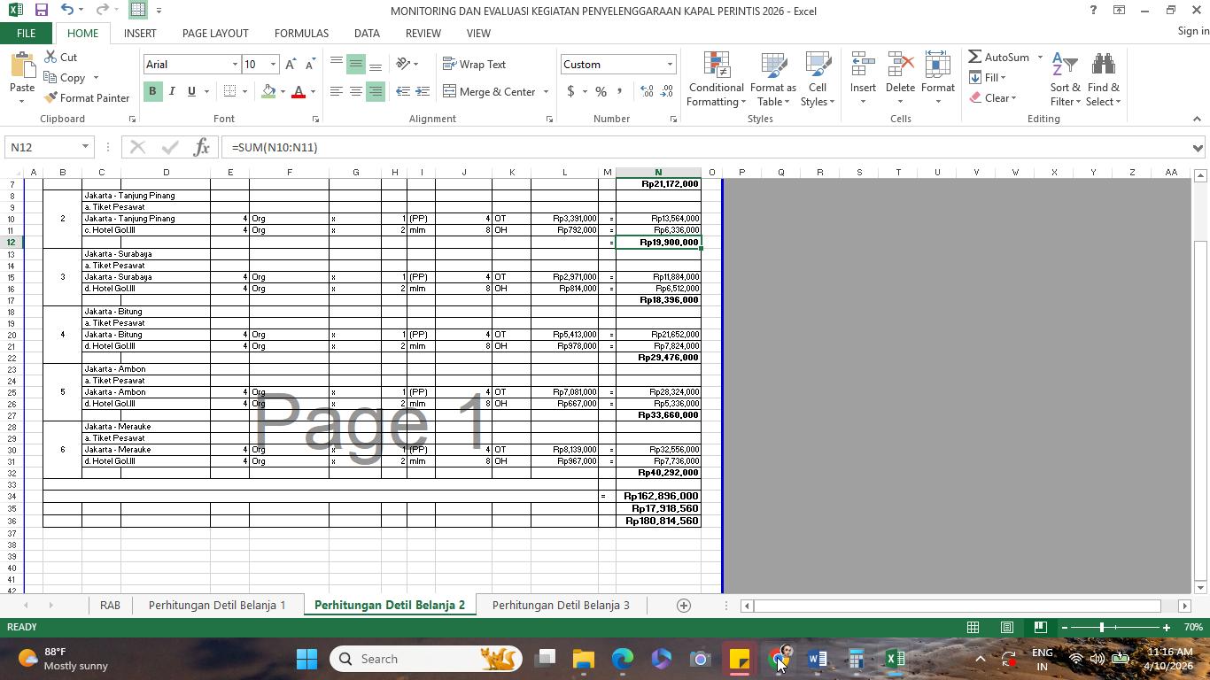Toggle Bold formatting
The height and width of the screenshot is (680, 1210).
click(x=152, y=91)
